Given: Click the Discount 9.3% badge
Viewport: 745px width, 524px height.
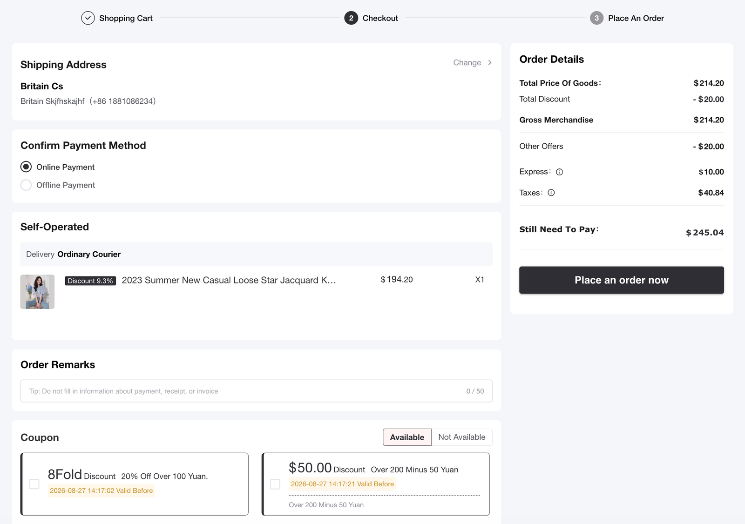Looking at the screenshot, I should coord(90,281).
